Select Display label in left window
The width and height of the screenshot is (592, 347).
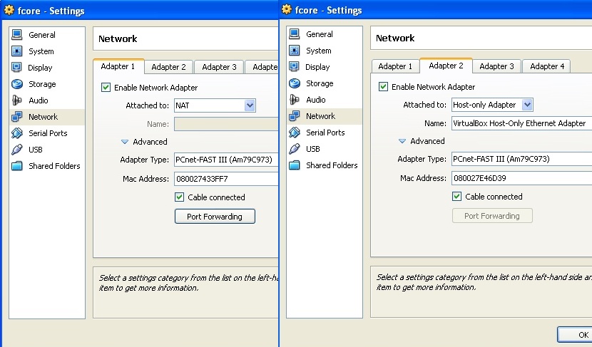click(x=40, y=68)
